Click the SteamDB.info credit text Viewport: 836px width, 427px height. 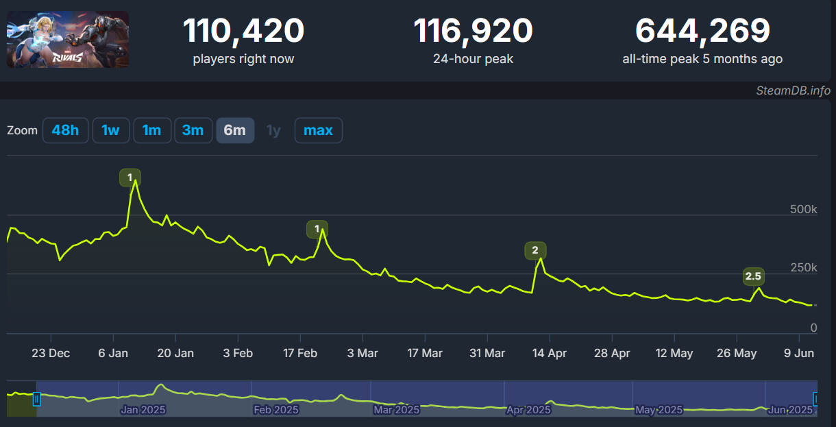pos(793,90)
